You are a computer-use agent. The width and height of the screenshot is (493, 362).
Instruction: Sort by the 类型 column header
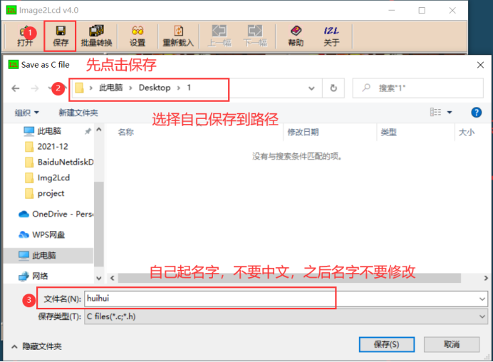click(388, 132)
